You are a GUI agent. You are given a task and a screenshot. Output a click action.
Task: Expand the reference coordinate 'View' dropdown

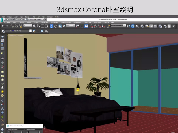pos(71,26)
